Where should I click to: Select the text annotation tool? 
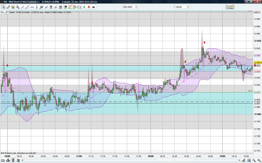tap(60, 7)
